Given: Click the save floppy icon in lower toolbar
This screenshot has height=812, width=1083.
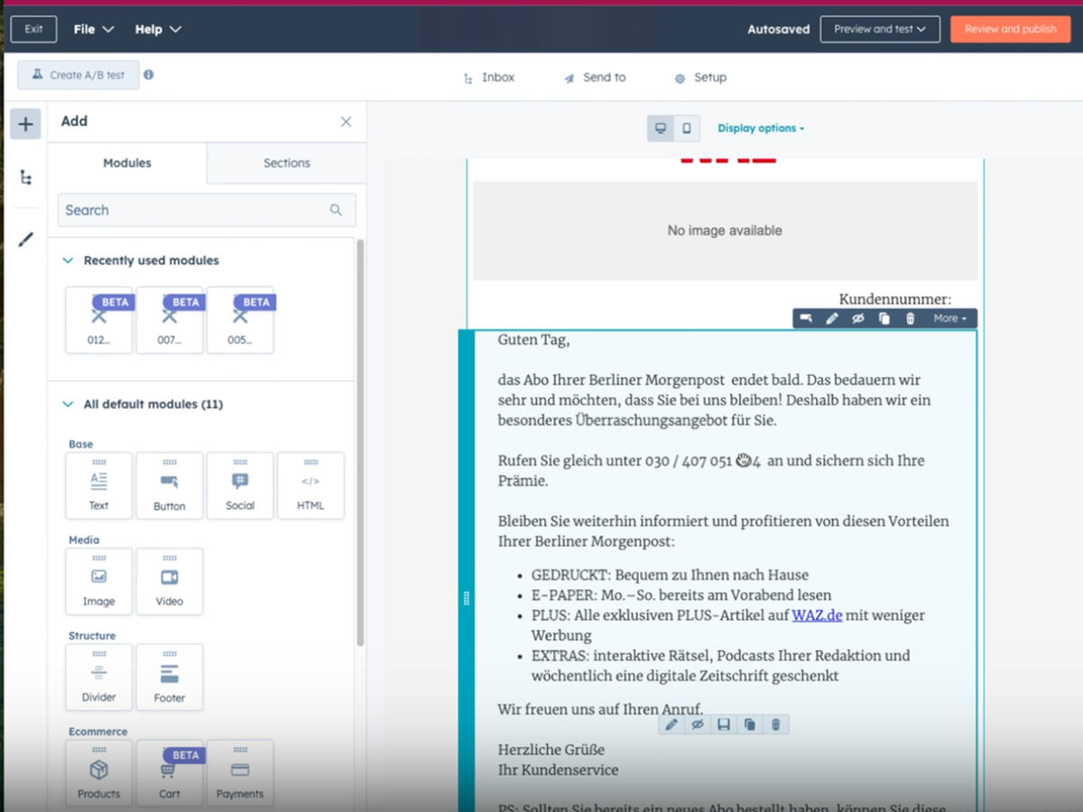Looking at the screenshot, I should (724, 724).
